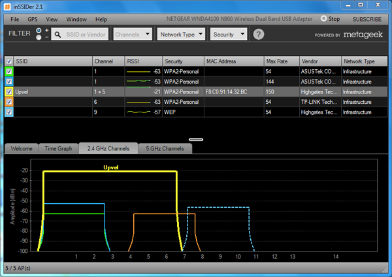Screen dimensions: 392x277
Task: Open the GPS menu
Action: pos(32,20)
